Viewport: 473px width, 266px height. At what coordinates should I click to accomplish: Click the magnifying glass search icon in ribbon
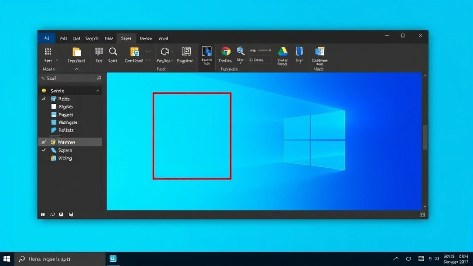point(113,51)
